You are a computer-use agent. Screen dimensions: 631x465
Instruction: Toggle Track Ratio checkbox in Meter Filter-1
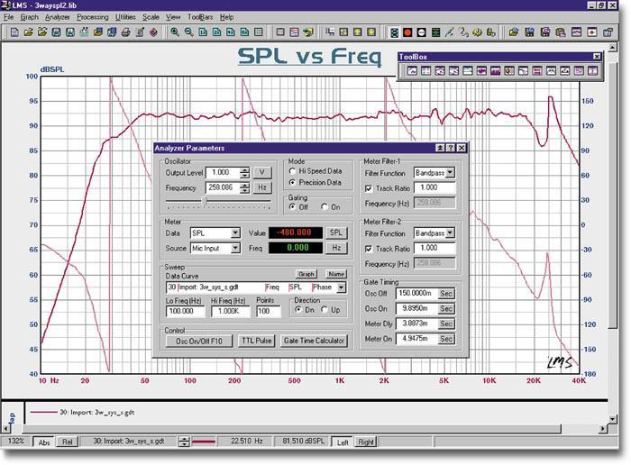tap(368, 188)
